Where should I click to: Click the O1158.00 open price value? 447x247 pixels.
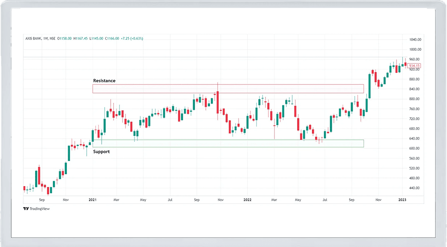coord(64,38)
